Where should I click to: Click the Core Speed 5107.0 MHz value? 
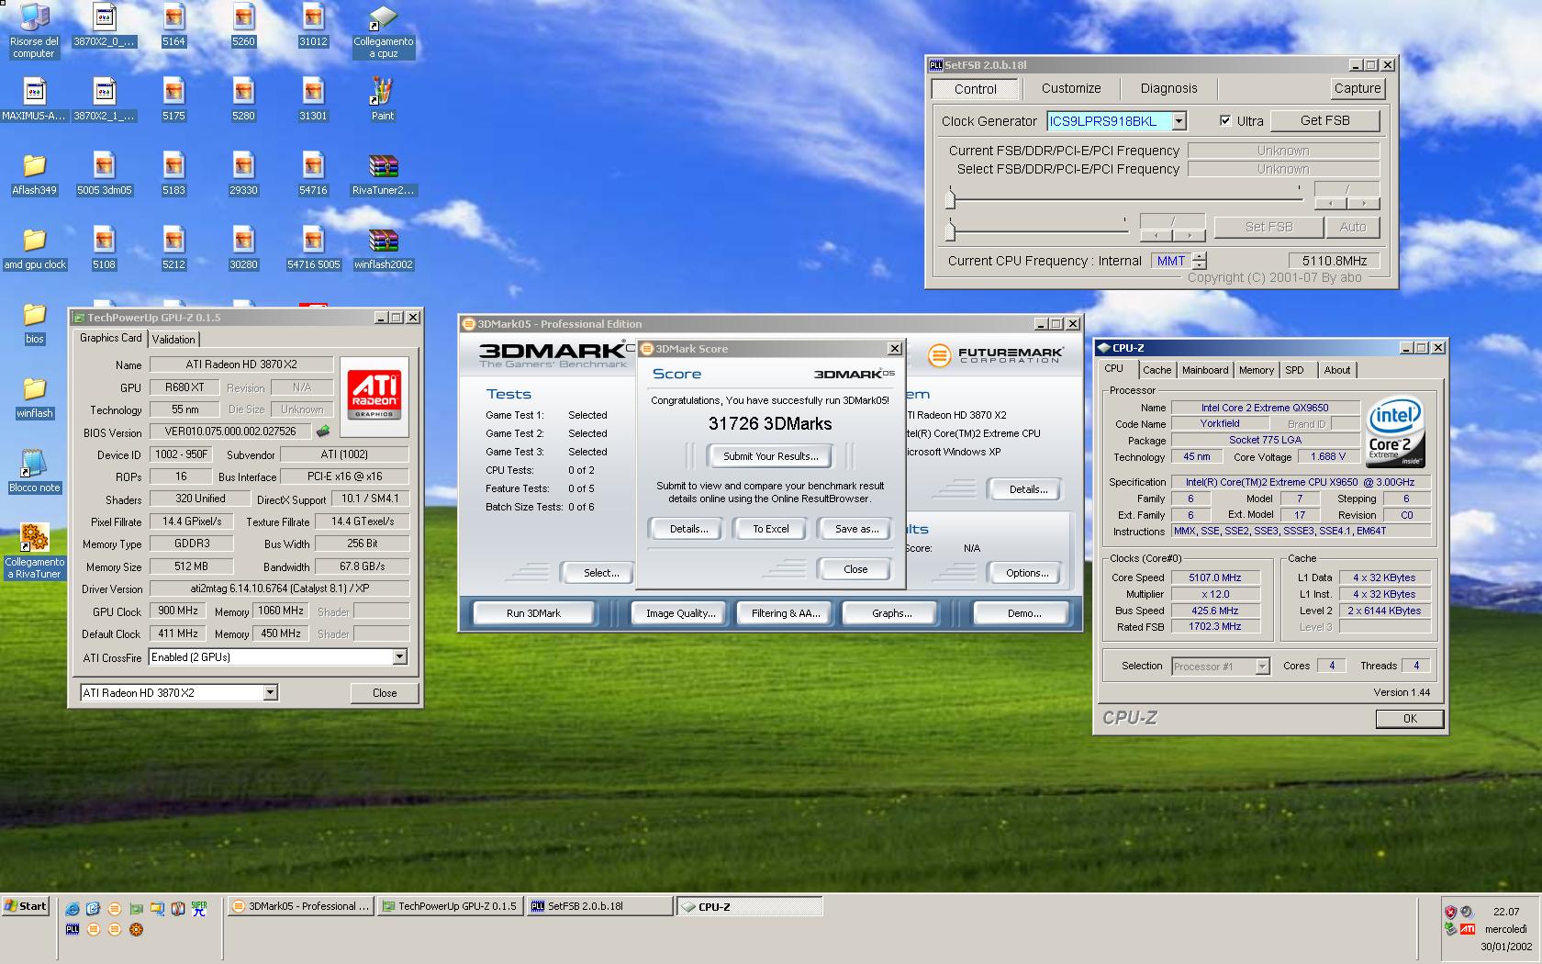coord(1214,577)
